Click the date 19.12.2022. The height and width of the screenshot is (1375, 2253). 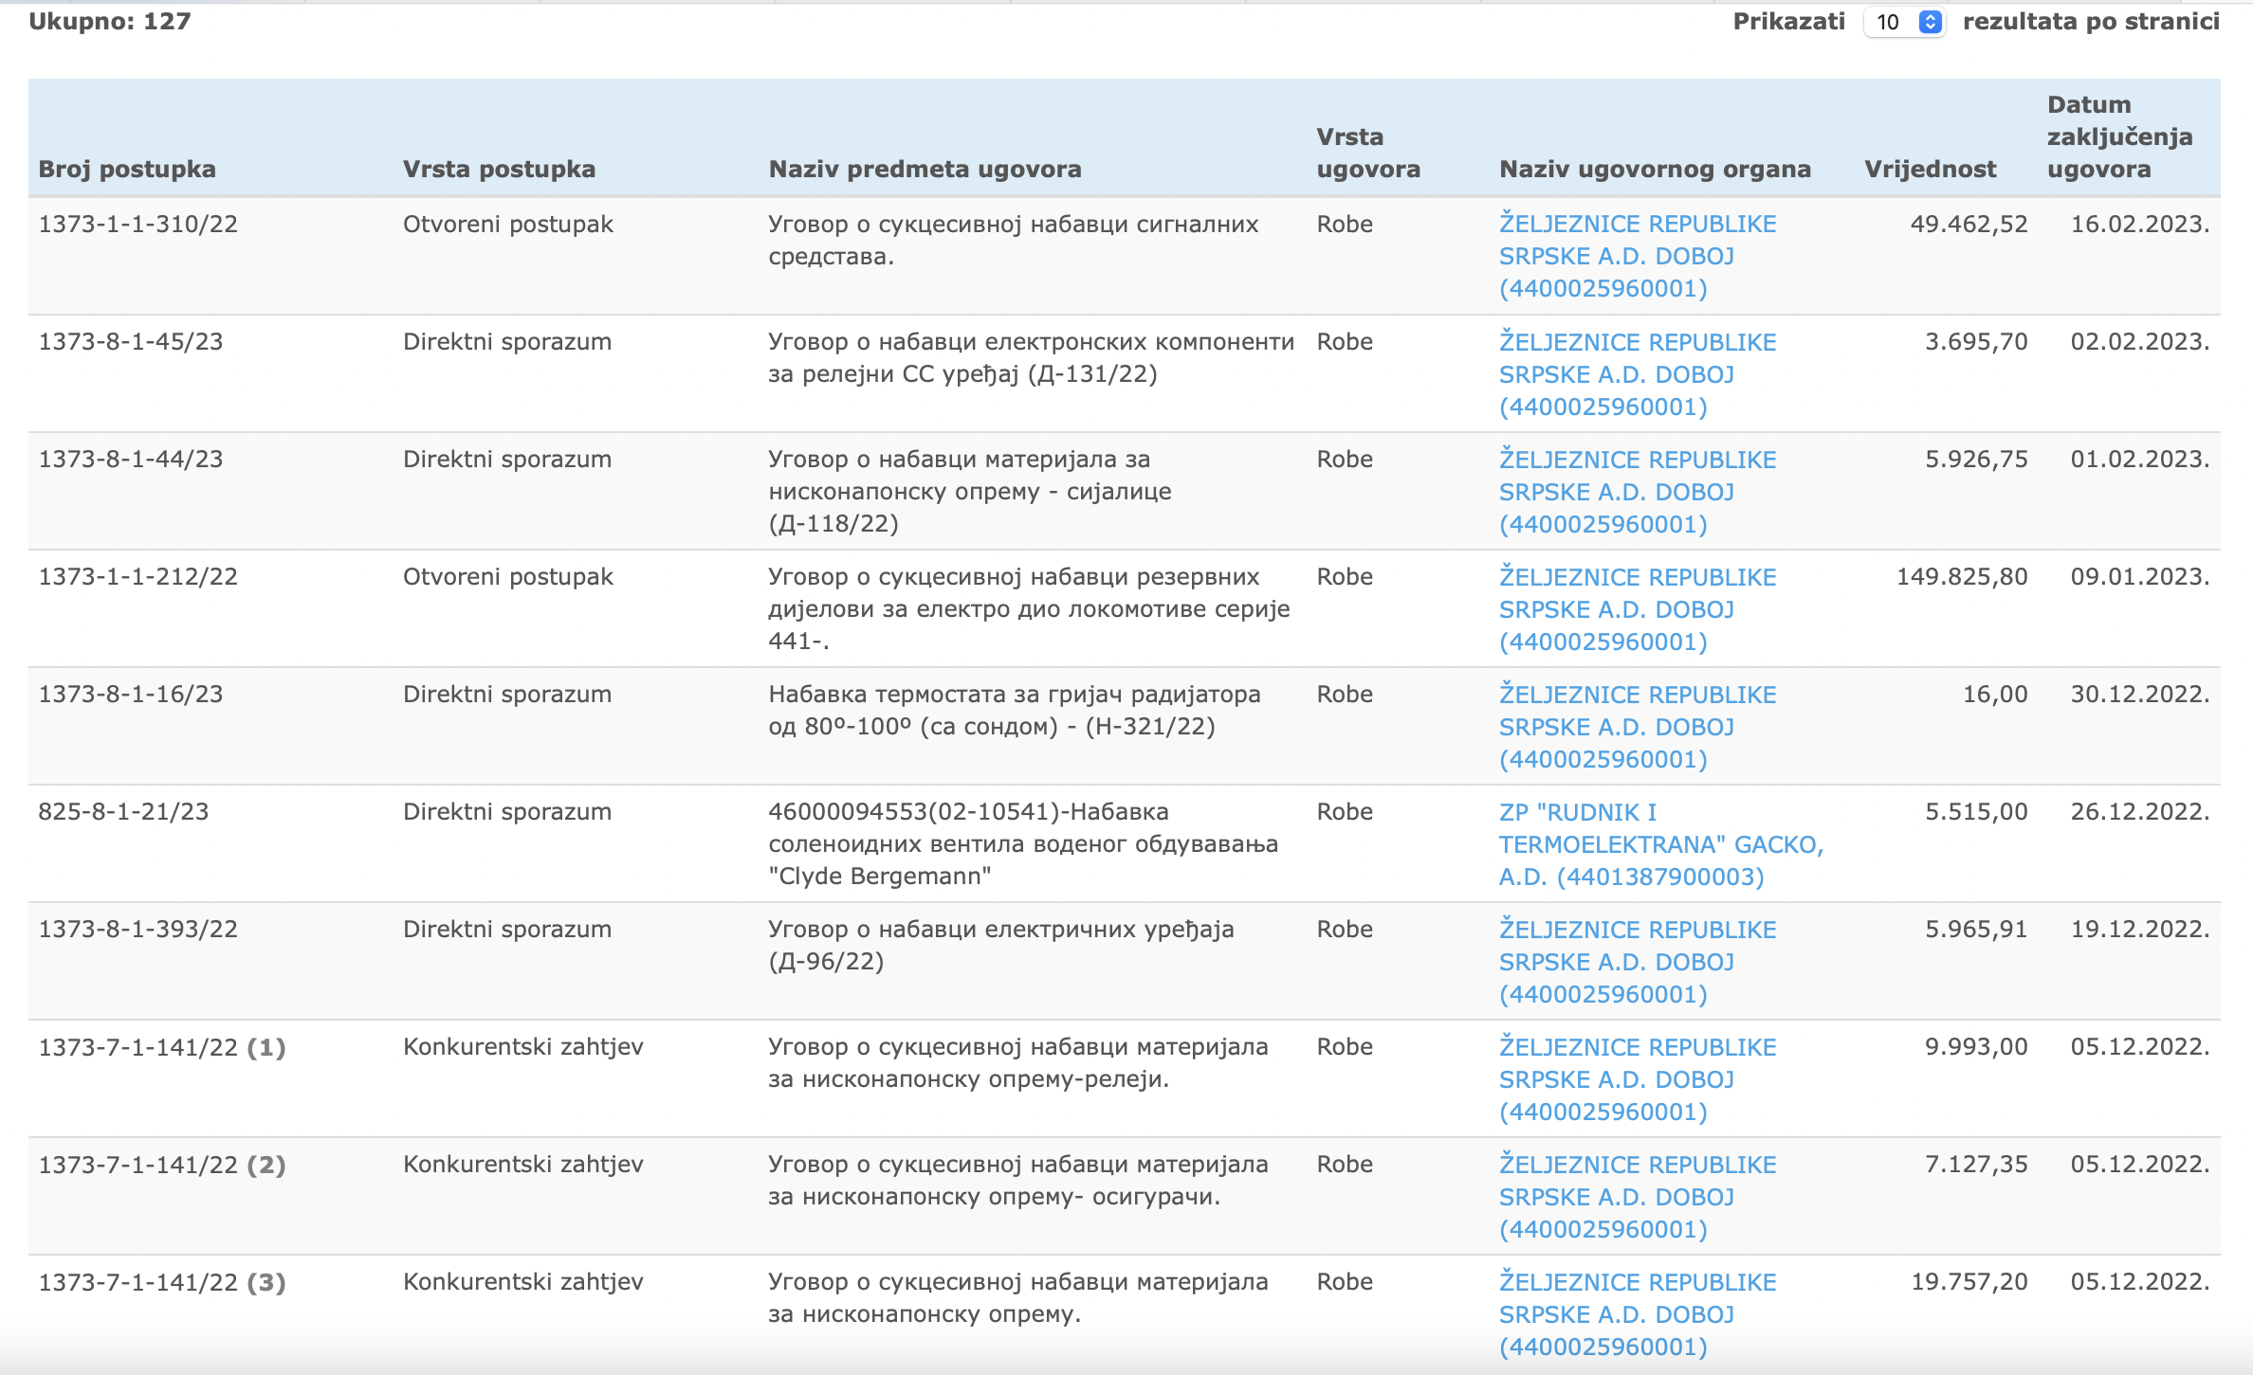2139,929
